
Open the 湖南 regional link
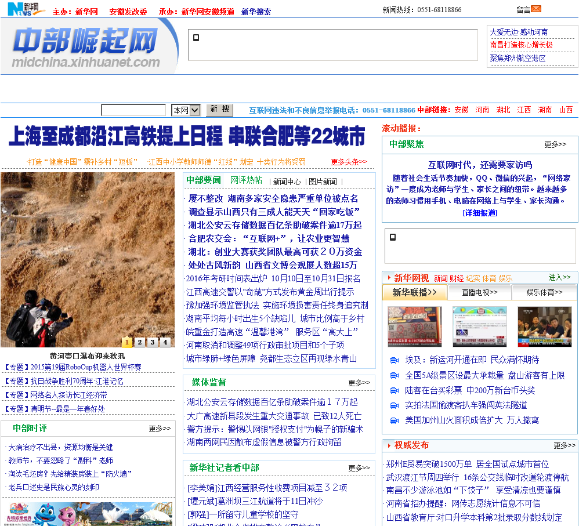coord(545,110)
